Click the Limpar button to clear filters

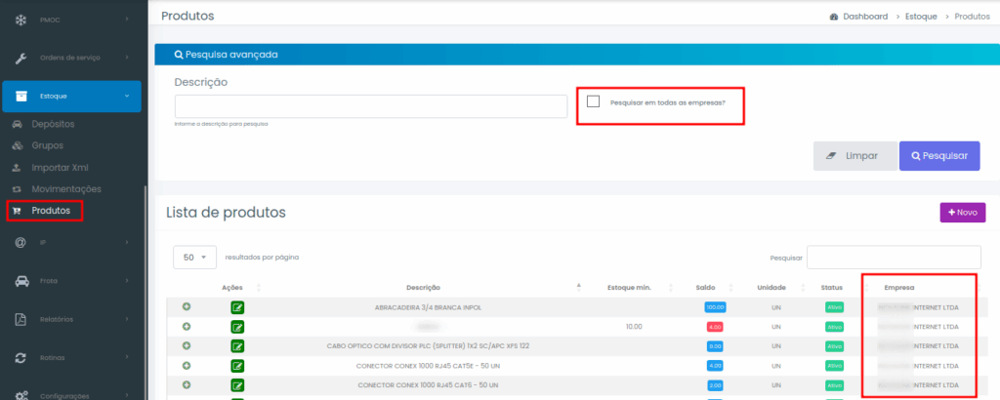pos(854,156)
